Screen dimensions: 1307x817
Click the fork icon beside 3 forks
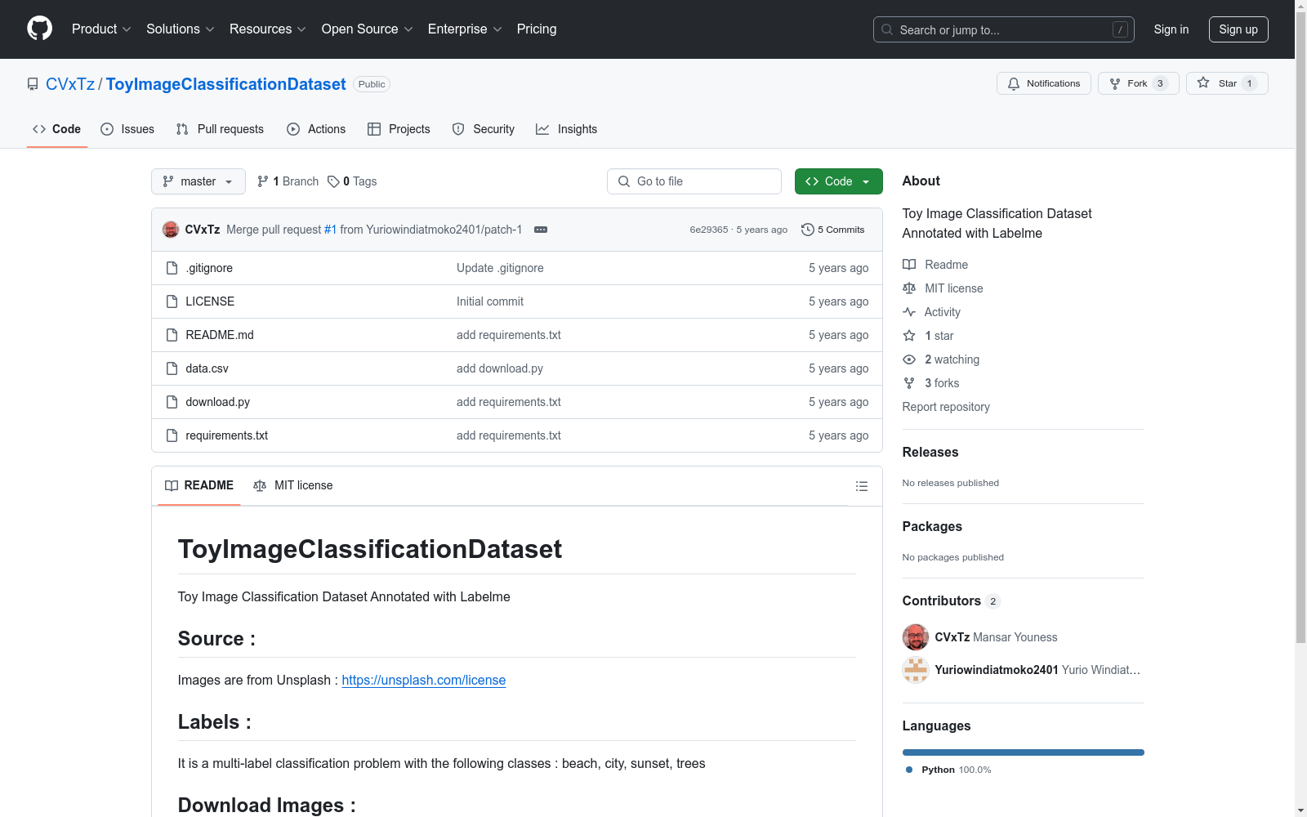(909, 383)
